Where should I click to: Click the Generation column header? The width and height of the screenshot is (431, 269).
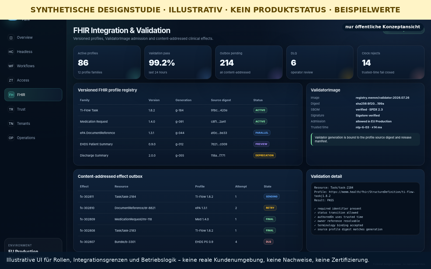[x=183, y=100]
